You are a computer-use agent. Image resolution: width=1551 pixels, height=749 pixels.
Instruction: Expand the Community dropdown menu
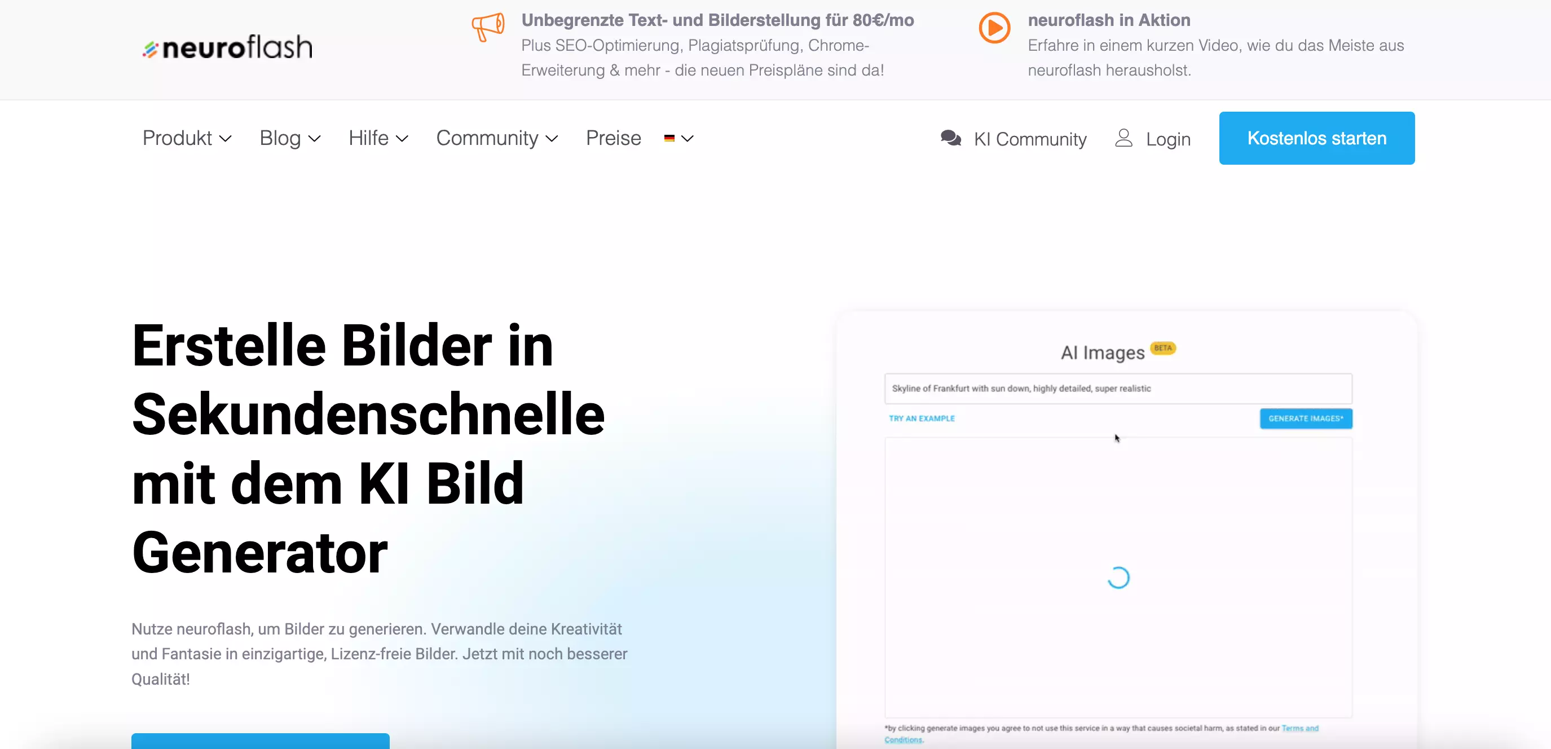click(496, 138)
